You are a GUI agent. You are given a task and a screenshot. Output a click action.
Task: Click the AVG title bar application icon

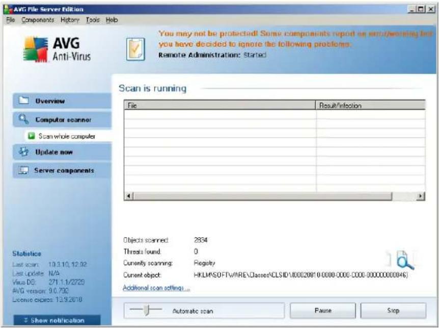[x=8, y=9]
